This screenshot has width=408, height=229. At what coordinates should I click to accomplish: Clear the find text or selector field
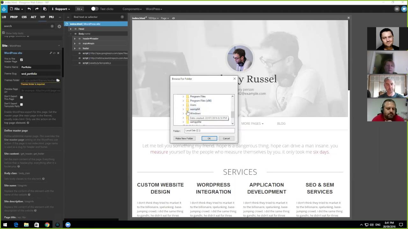(122, 17)
